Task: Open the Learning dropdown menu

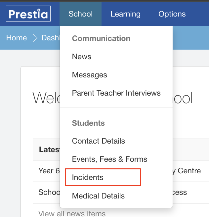Action: pos(125,14)
